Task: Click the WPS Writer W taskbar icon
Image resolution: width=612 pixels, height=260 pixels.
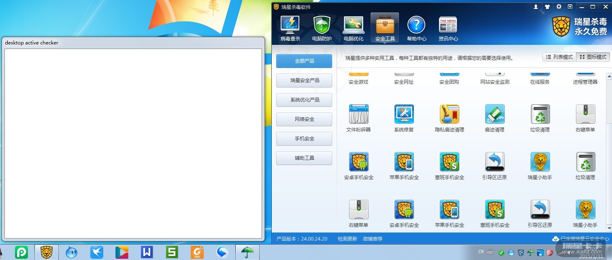Action: point(147,252)
